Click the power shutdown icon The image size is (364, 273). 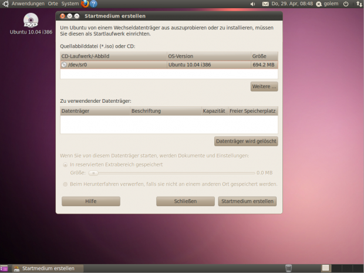click(346, 4)
